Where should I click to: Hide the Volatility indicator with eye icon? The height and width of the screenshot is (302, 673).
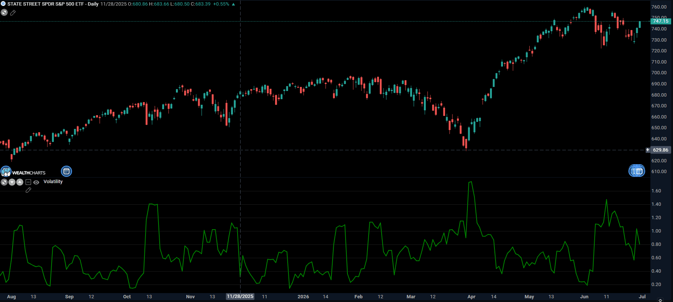(36, 182)
